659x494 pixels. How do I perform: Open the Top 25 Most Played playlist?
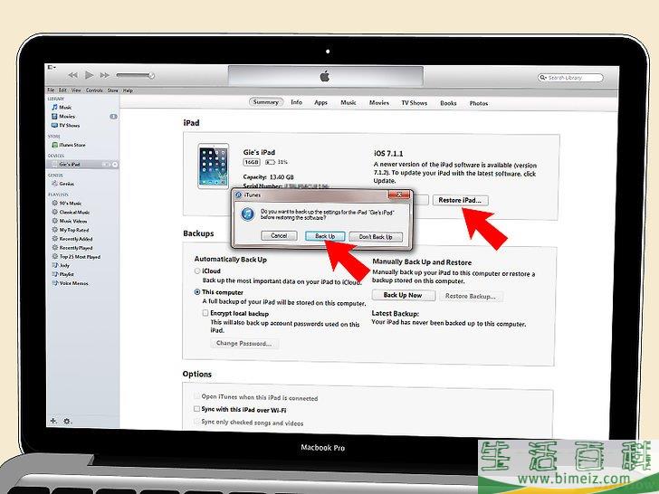(76, 257)
